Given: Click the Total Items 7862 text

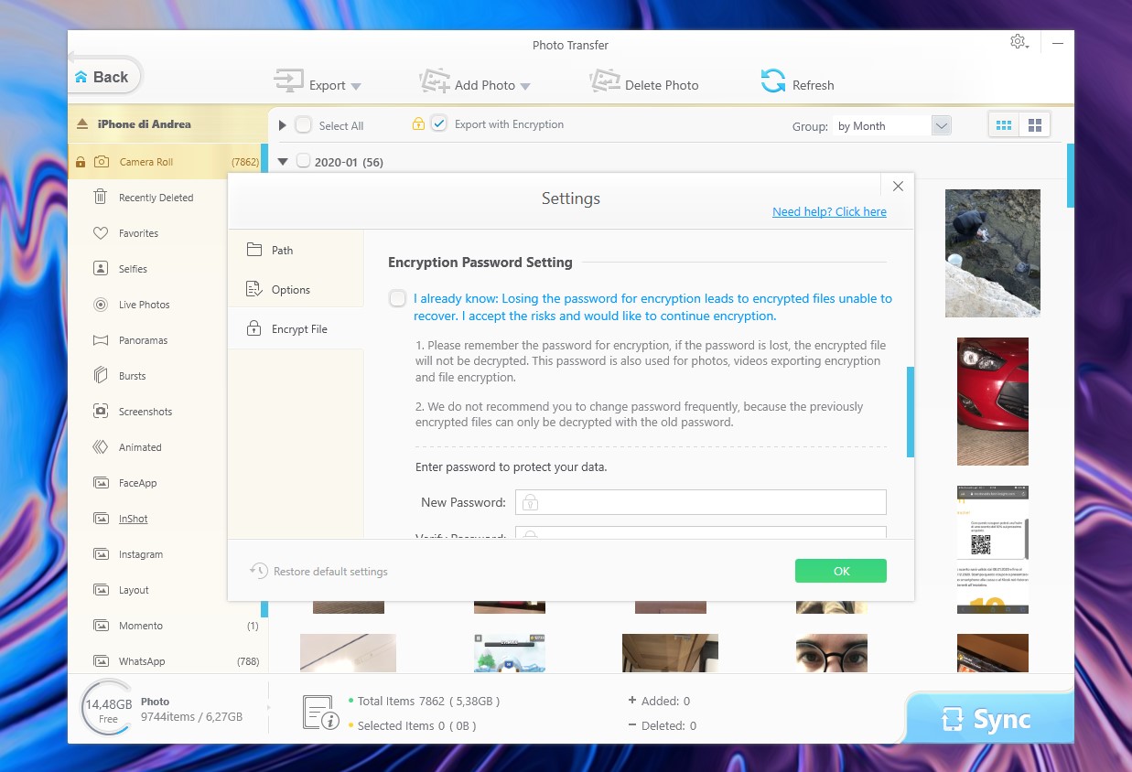Looking at the screenshot, I should (428, 701).
